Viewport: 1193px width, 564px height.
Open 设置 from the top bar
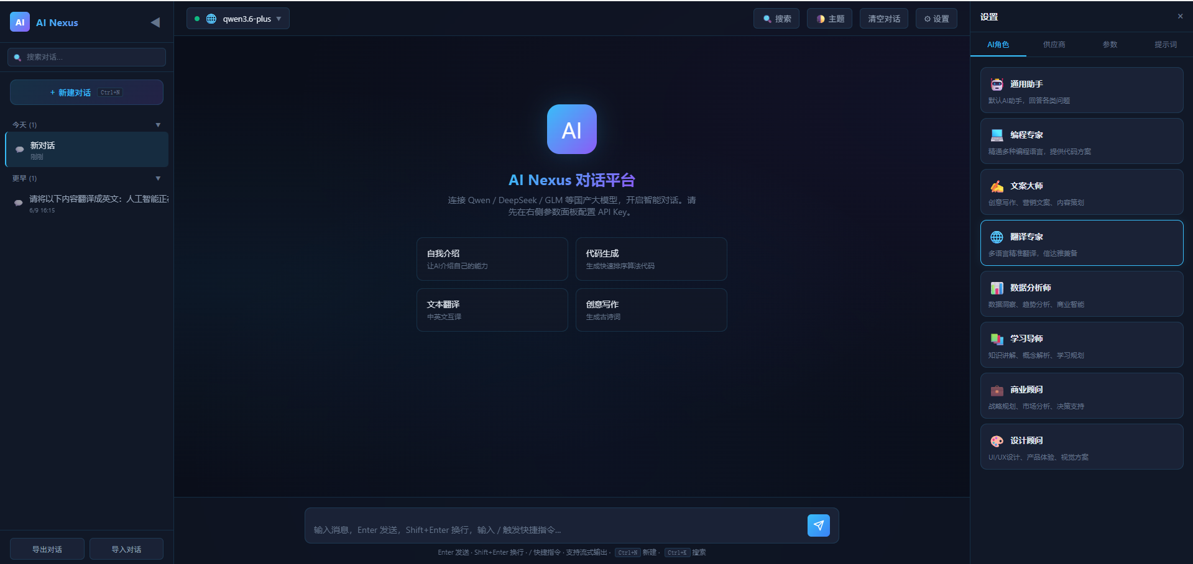click(936, 19)
